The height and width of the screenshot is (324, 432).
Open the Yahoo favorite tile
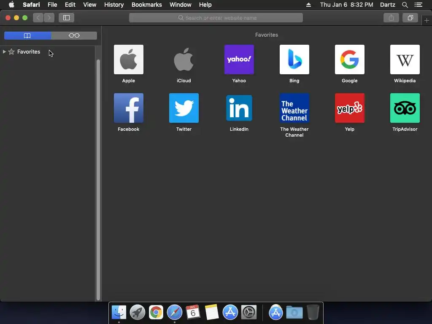(239, 59)
